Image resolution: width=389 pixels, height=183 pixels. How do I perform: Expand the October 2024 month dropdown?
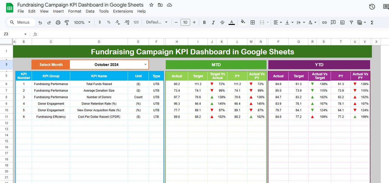click(x=145, y=64)
